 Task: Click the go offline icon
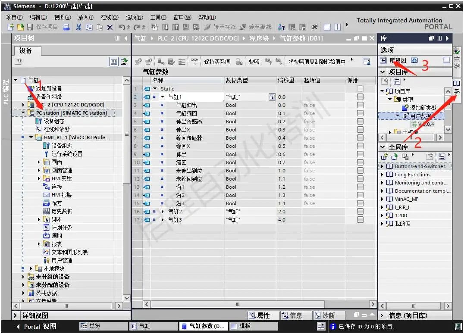click(x=243, y=27)
